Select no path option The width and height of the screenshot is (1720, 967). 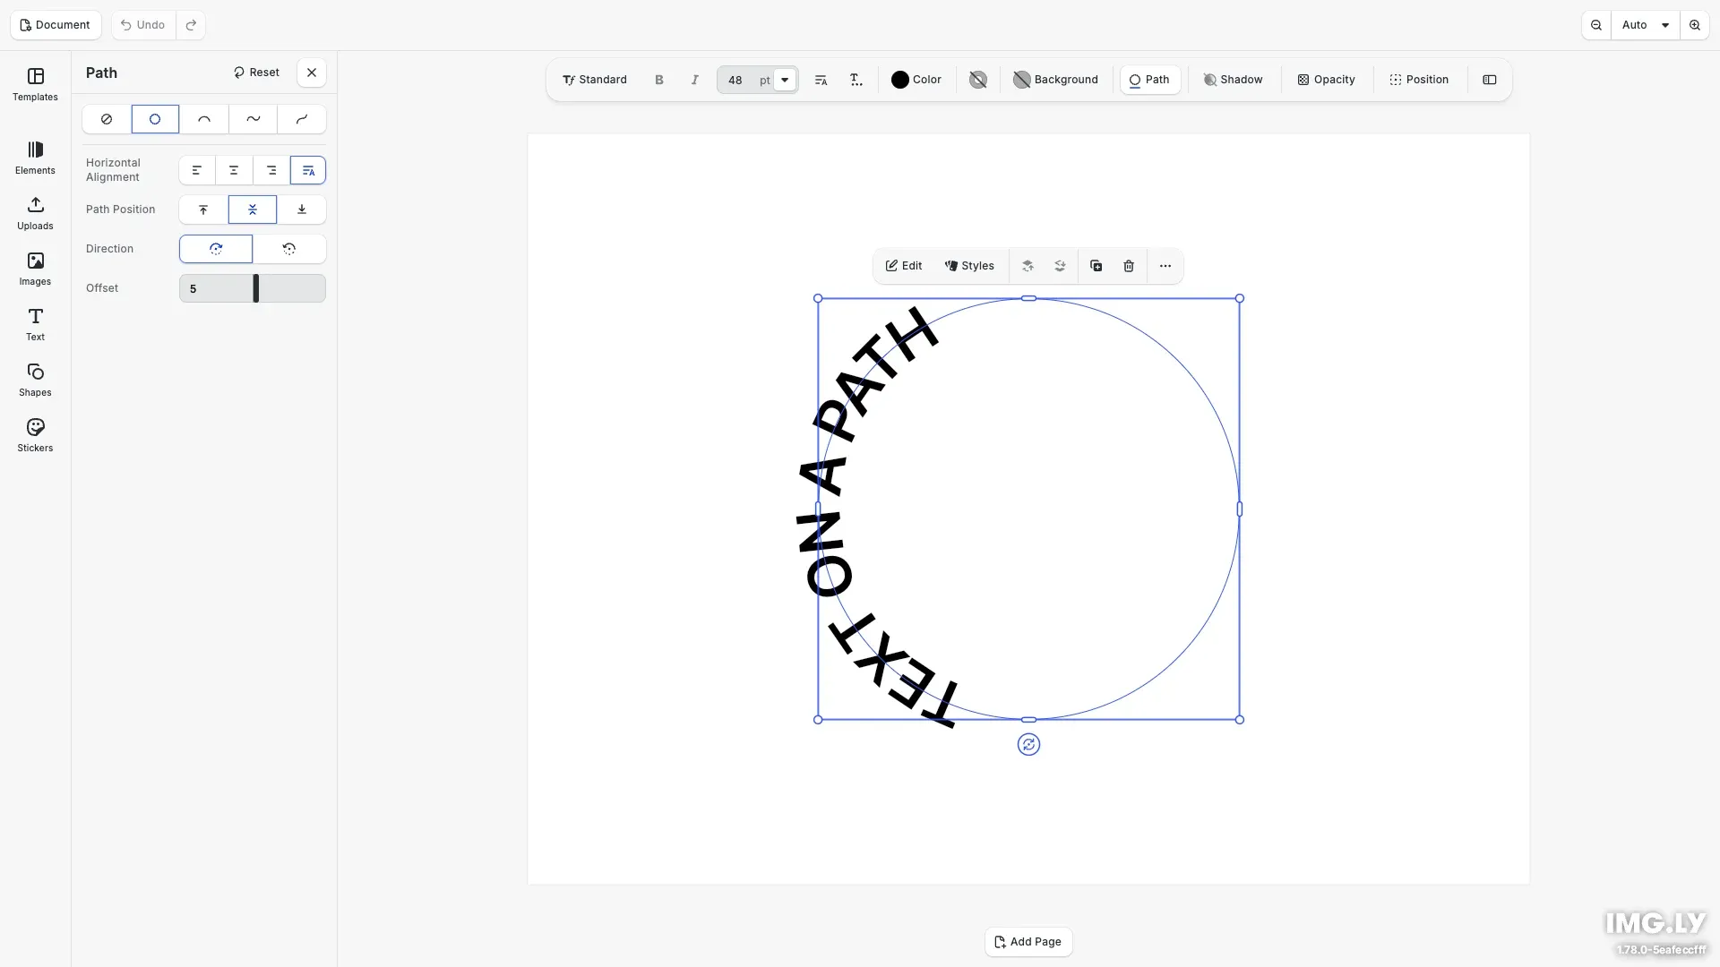pos(107,119)
